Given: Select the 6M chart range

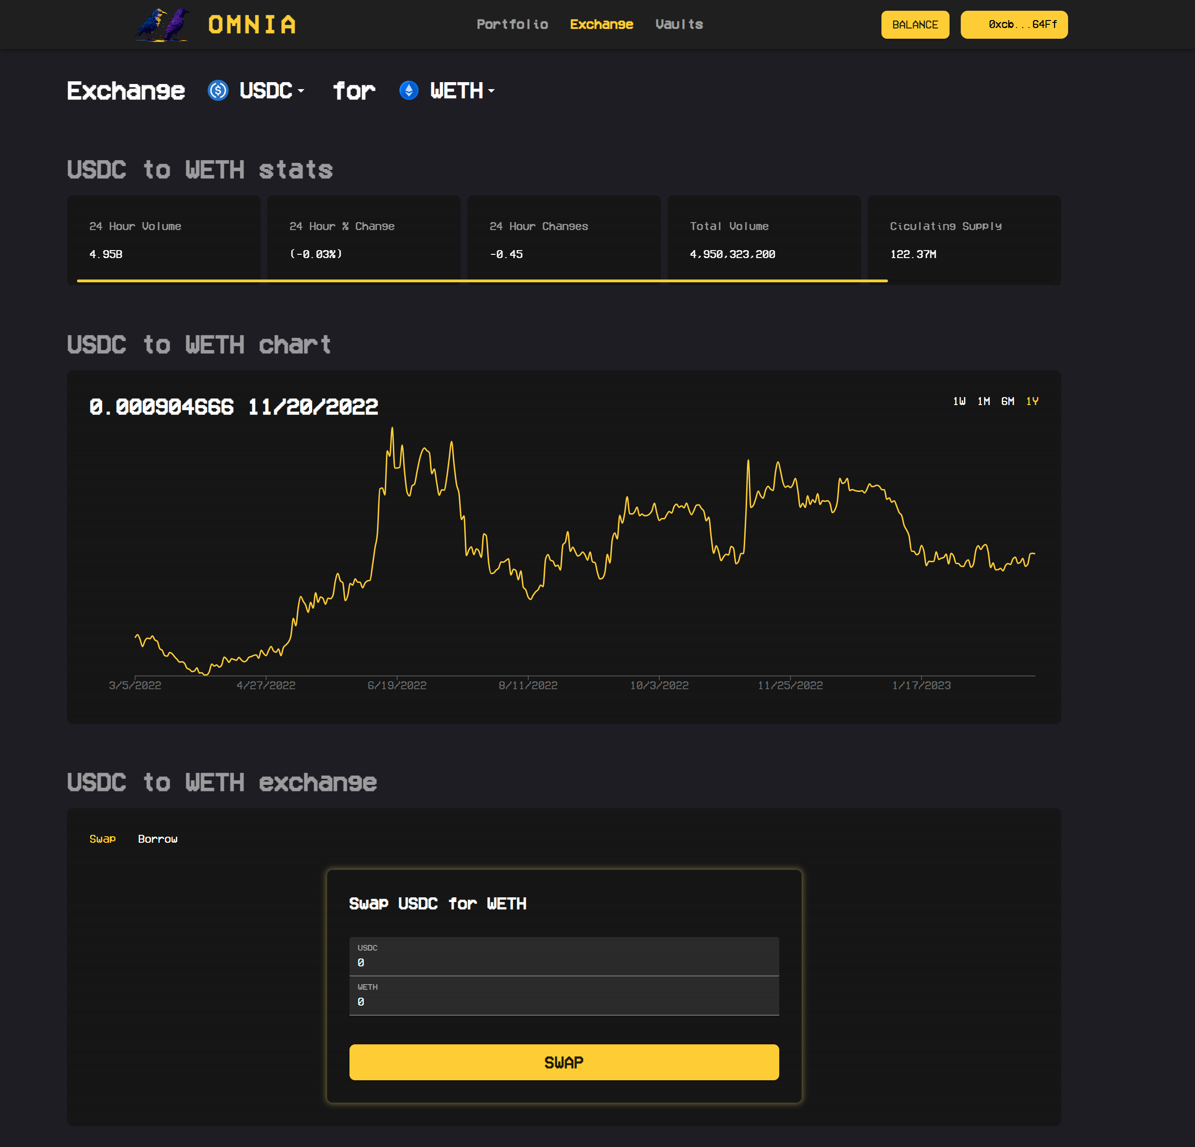Looking at the screenshot, I should (x=1007, y=401).
